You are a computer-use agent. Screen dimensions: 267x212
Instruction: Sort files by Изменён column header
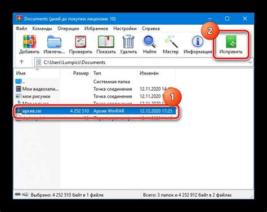[x=149, y=73]
